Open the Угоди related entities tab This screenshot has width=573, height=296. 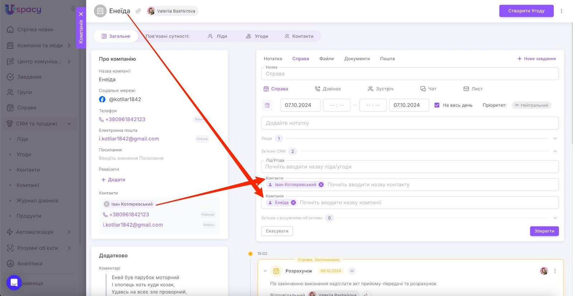coord(257,36)
